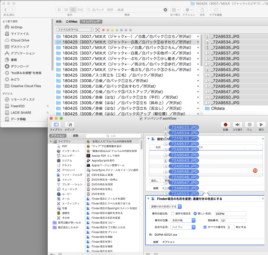Clear the Finder search field

pos(165,10)
